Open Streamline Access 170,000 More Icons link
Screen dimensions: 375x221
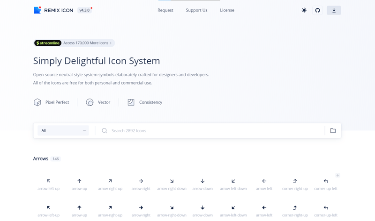[x=74, y=43]
